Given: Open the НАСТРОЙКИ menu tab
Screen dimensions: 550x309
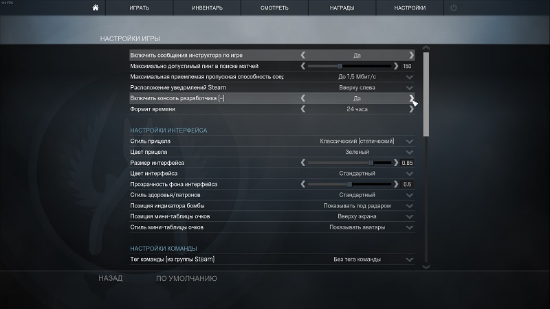Looking at the screenshot, I should [x=410, y=8].
